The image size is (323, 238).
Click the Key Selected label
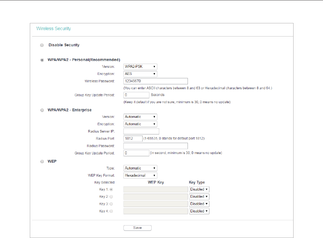click(105, 183)
